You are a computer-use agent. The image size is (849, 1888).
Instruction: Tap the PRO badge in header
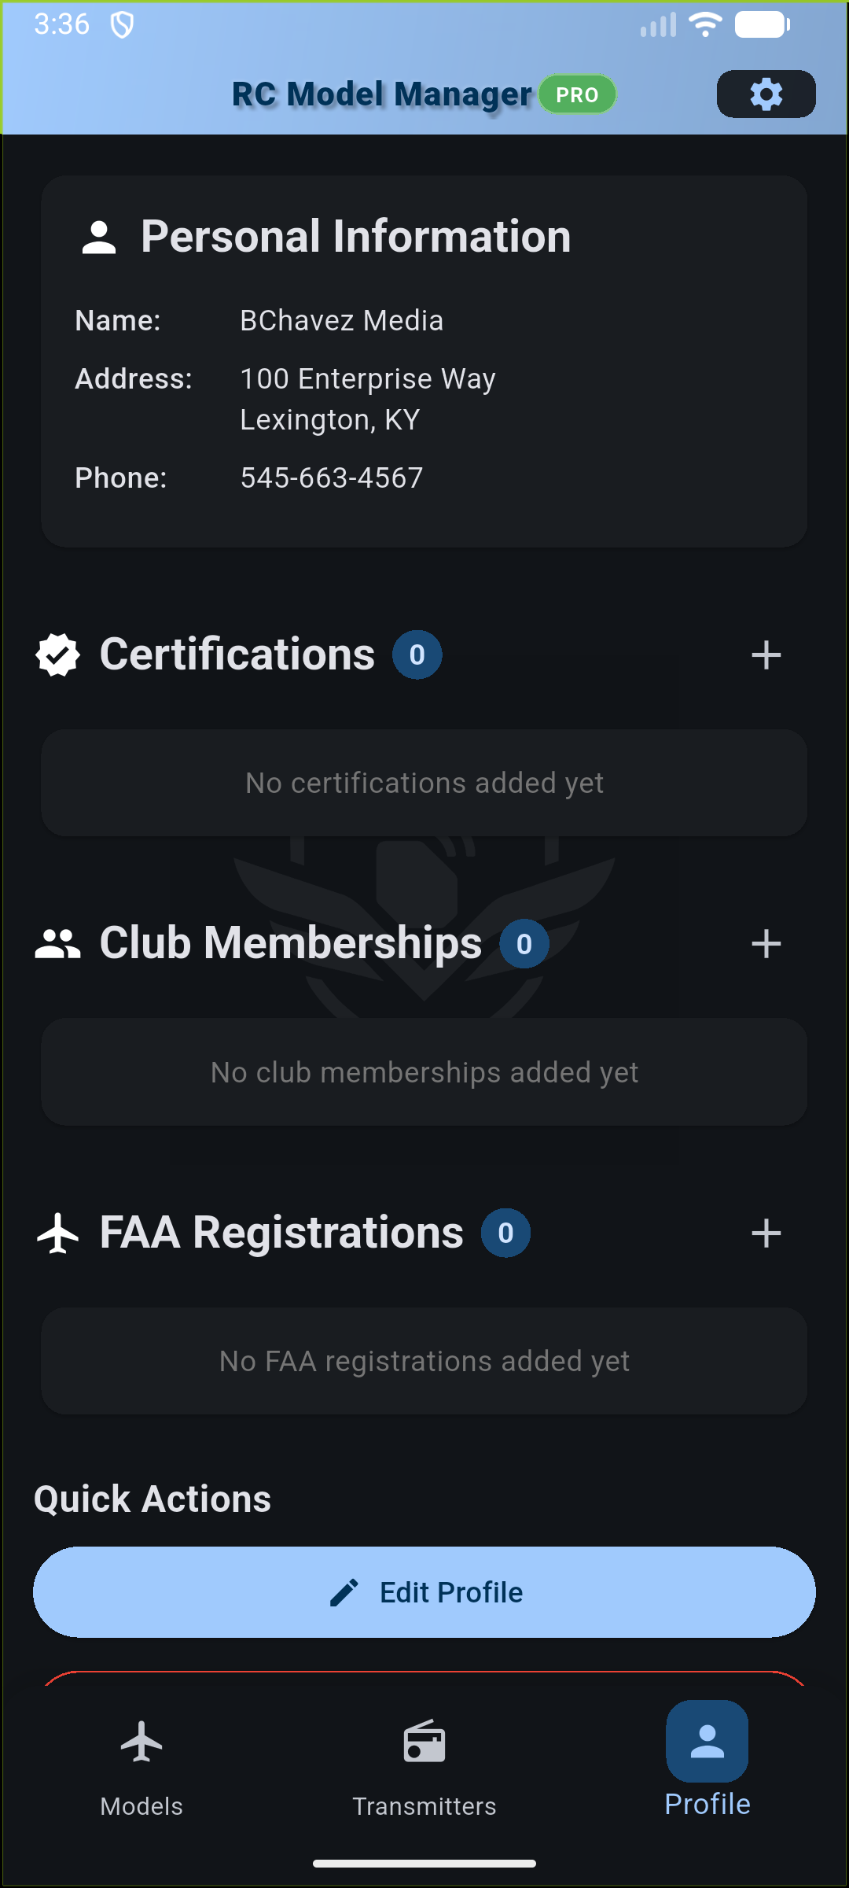pyautogui.click(x=577, y=94)
